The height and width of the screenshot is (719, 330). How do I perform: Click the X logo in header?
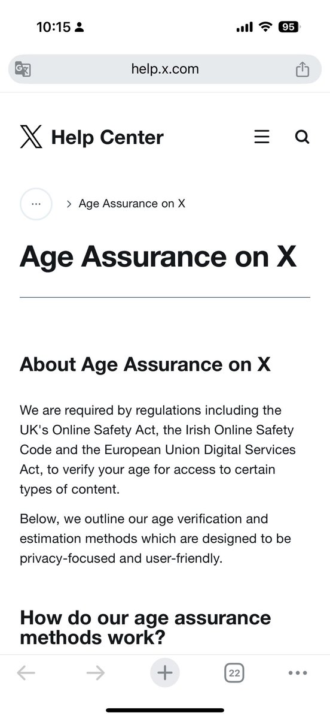tap(31, 137)
